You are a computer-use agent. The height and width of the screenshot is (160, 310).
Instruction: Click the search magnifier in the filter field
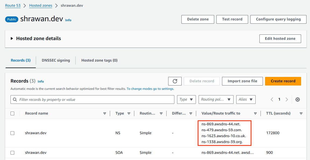click(15, 99)
